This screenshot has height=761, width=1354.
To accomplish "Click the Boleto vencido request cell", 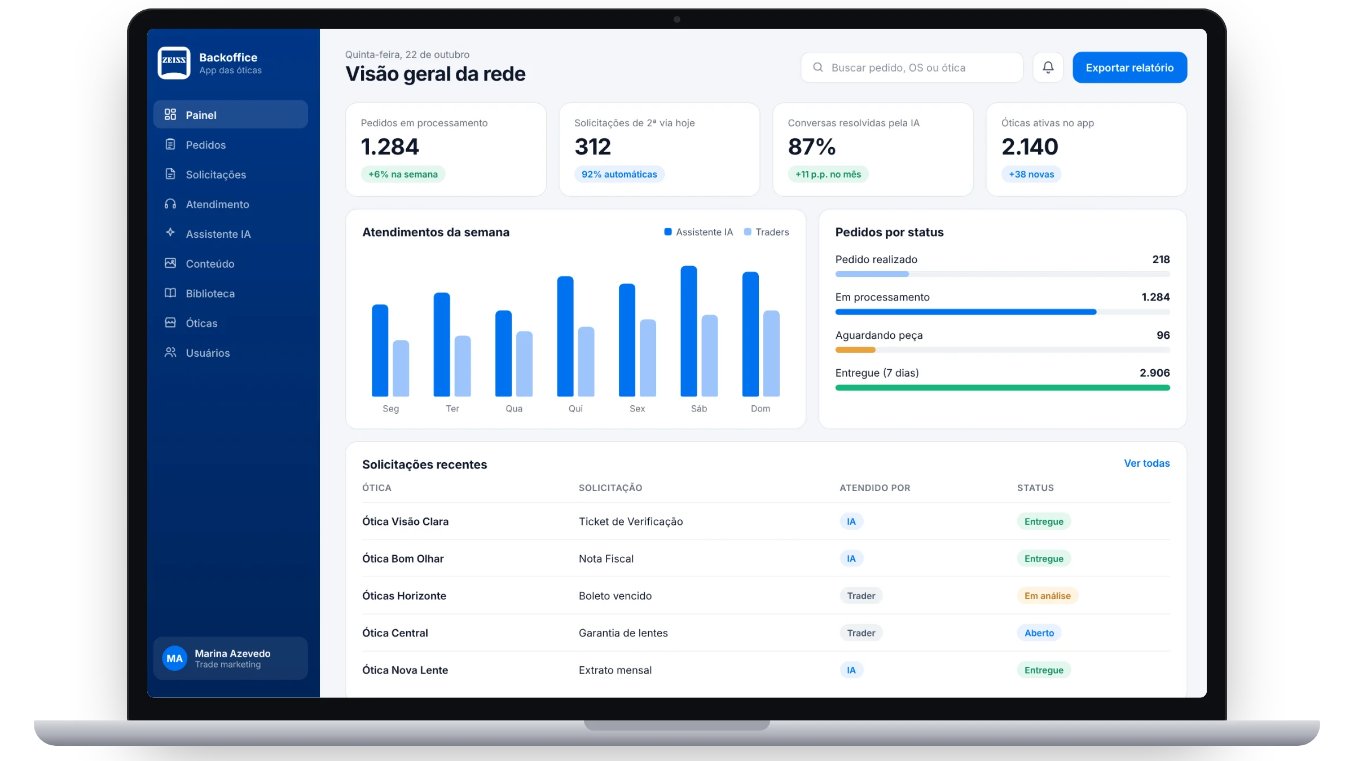I will click(x=615, y=596).
